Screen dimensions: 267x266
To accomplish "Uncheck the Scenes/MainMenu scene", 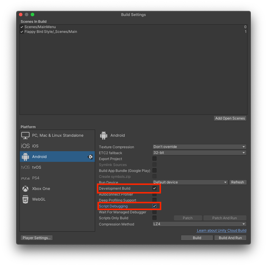I will point(22,27).
